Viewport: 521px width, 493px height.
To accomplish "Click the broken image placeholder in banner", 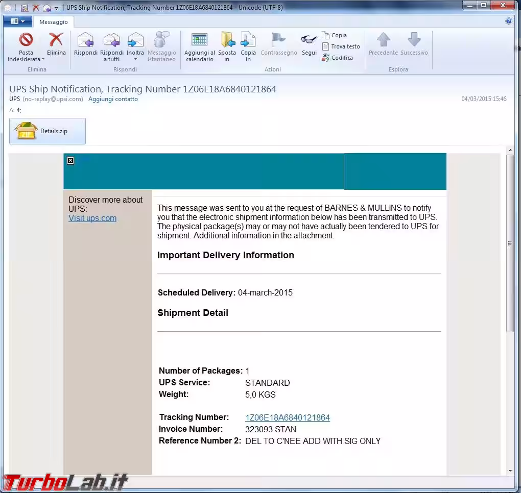I will point(70,161).
